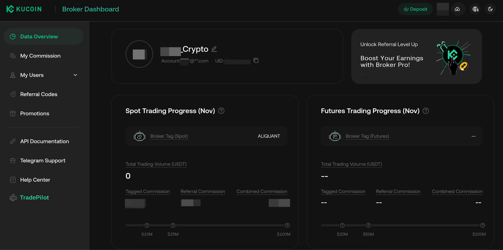Click the profile avatar circle
This screenshot has width=503, height=250.
[x=139, y=54]
